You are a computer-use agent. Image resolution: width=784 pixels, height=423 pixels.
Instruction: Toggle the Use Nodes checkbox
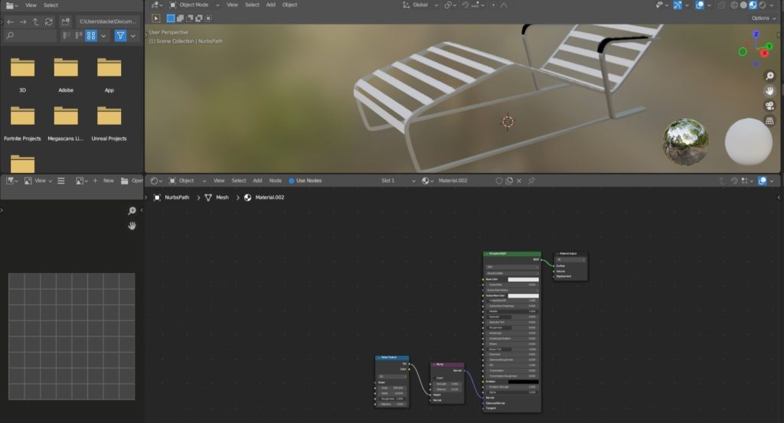click(292, 181)
